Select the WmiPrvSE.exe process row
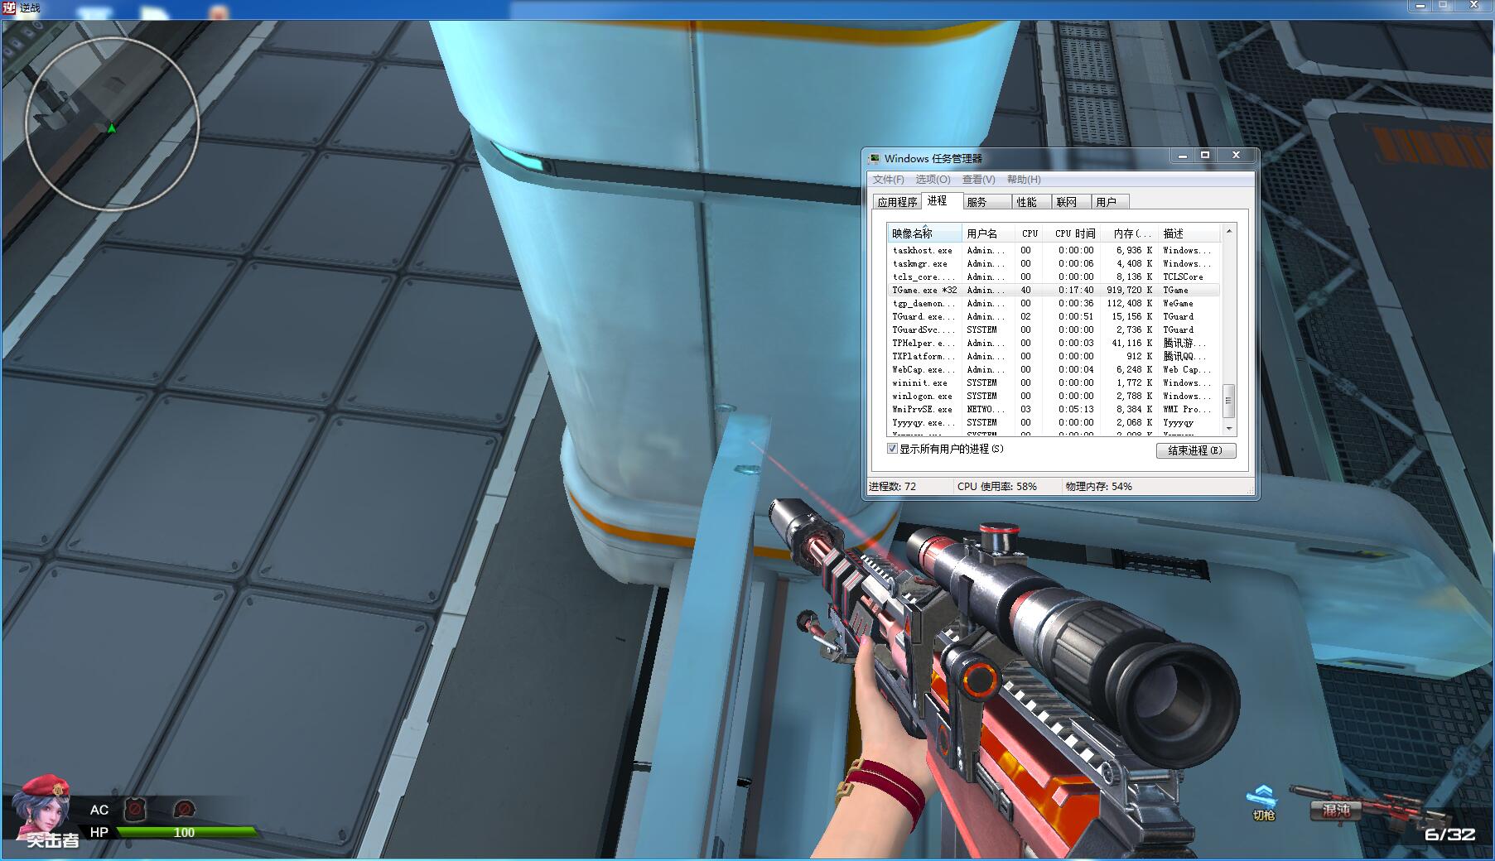 tap(1053, 409)
